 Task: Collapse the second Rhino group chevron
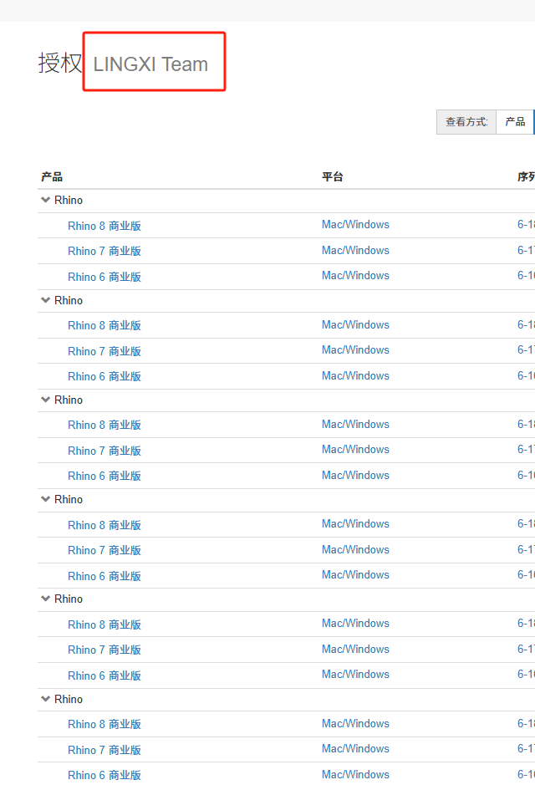tap(45, 300)
